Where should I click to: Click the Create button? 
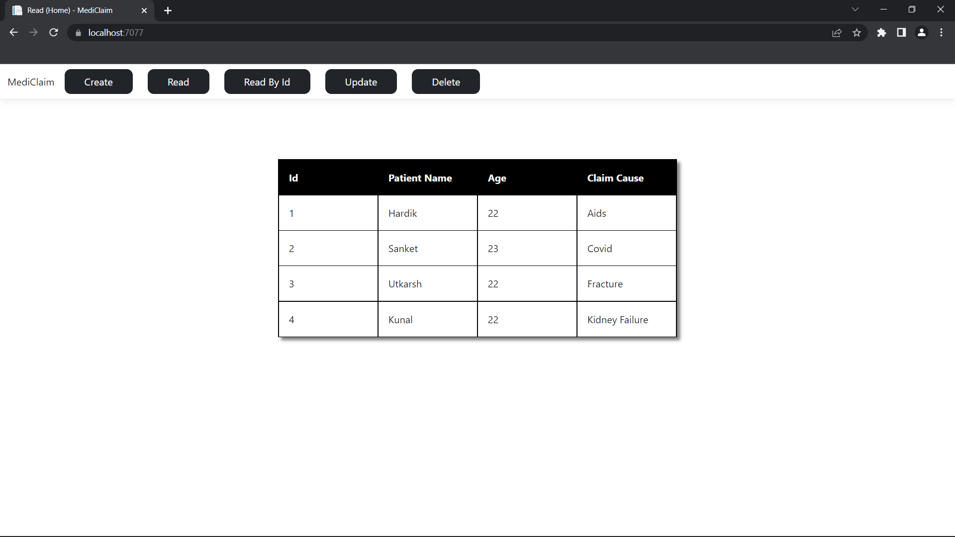(x=98, y=82)
